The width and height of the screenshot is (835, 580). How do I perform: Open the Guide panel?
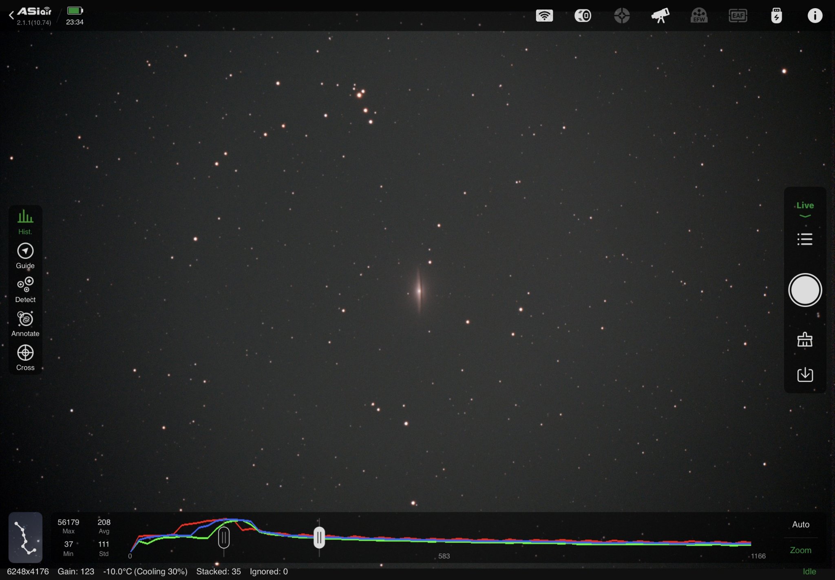point(25,256)
